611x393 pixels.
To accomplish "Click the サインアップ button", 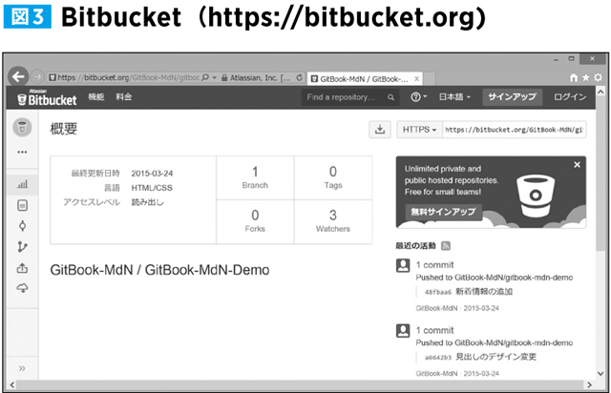I will [x=512, y=97].
